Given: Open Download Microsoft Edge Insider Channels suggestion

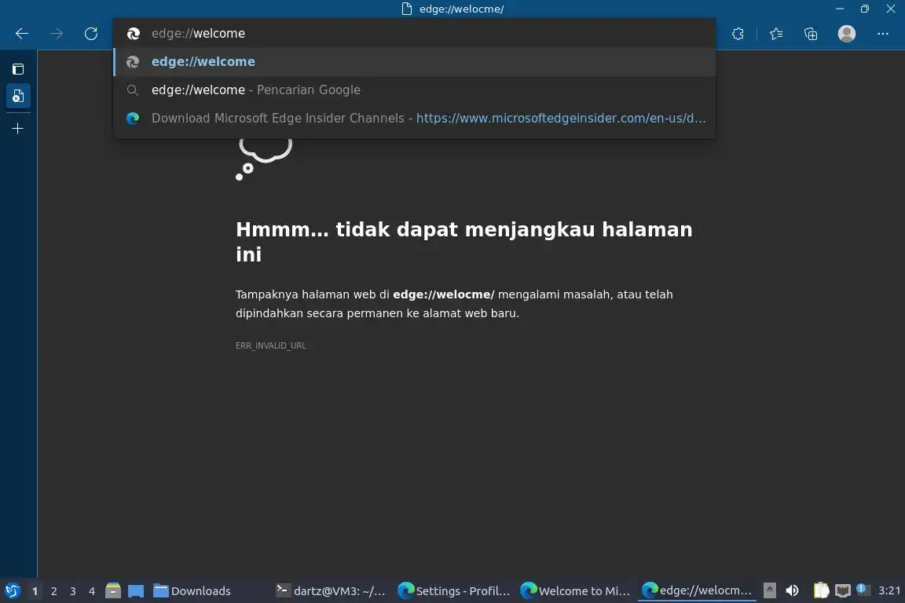Looking at the screenshot, I should [x=415, y=119].
